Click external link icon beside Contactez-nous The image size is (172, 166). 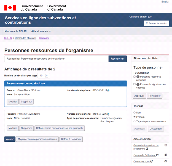tap(152, 161)
